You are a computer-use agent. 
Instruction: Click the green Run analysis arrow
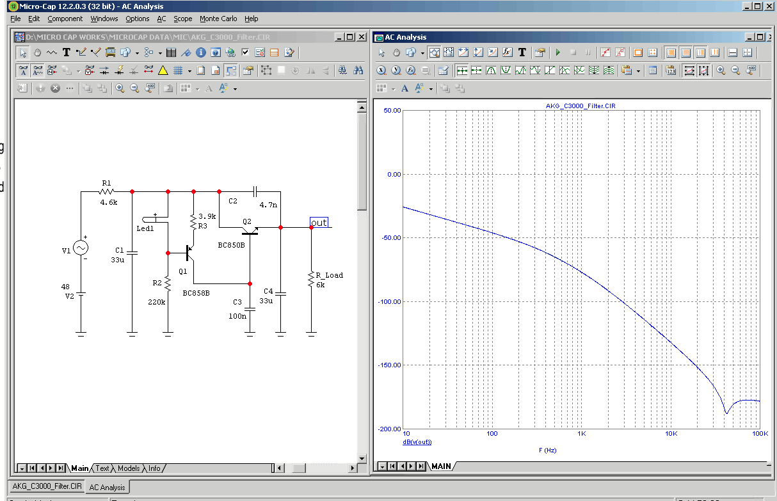point(557,52)
